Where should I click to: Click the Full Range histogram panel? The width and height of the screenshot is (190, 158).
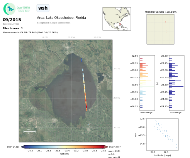[176, 83]
